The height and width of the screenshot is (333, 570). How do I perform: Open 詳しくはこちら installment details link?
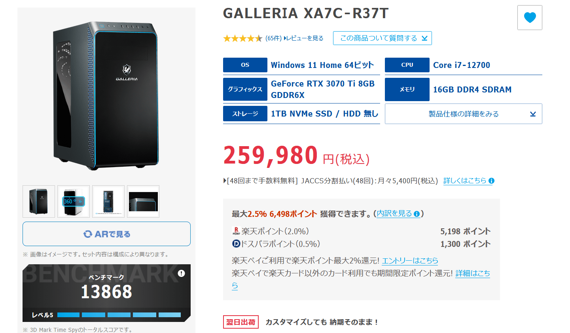465,181
